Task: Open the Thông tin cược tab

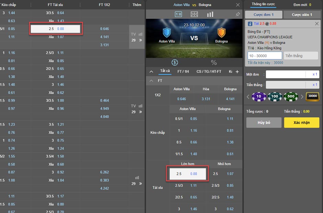Action: pyautogui.click(x=263, y=4)
